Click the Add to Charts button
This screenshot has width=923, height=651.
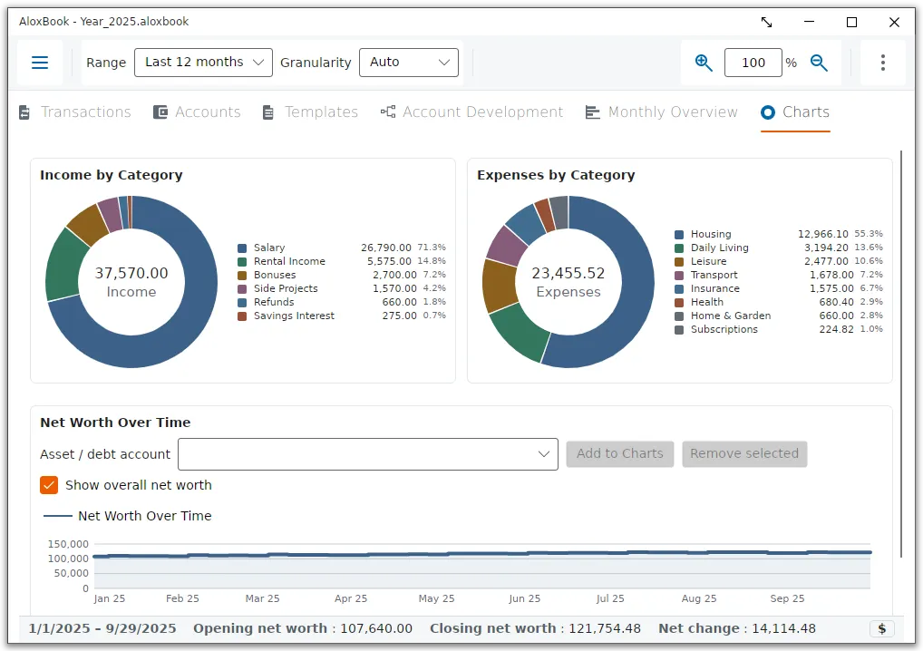coord(620,454)
